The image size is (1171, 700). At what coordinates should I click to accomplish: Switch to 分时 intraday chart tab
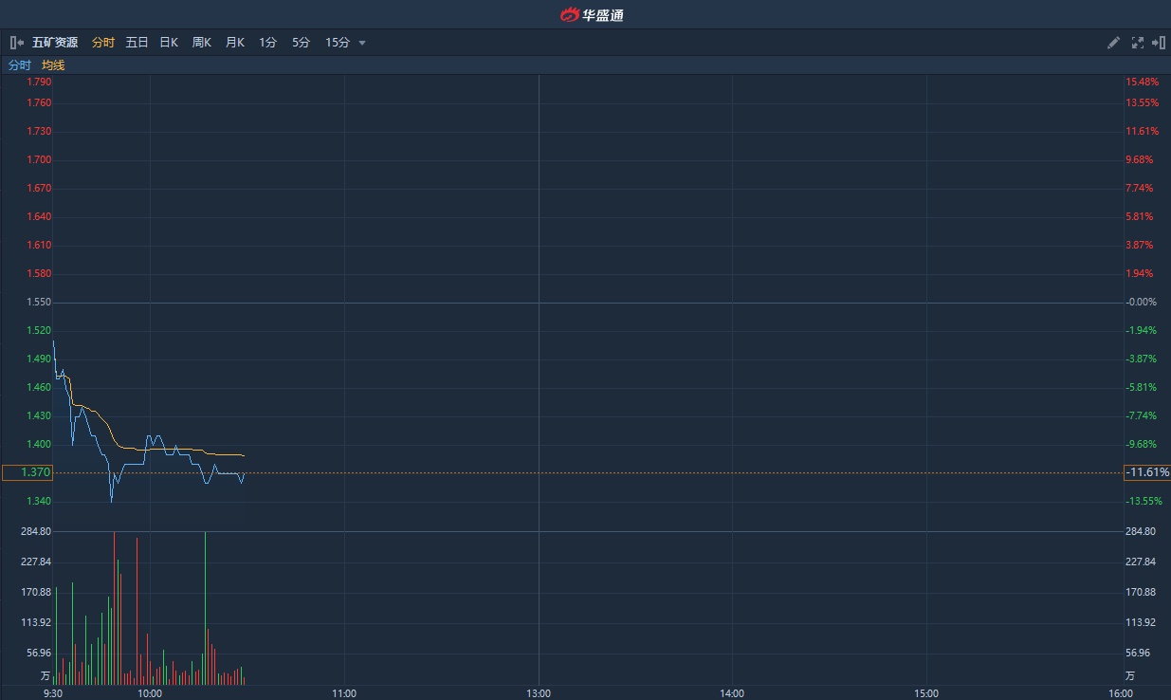tap(102, 43)
